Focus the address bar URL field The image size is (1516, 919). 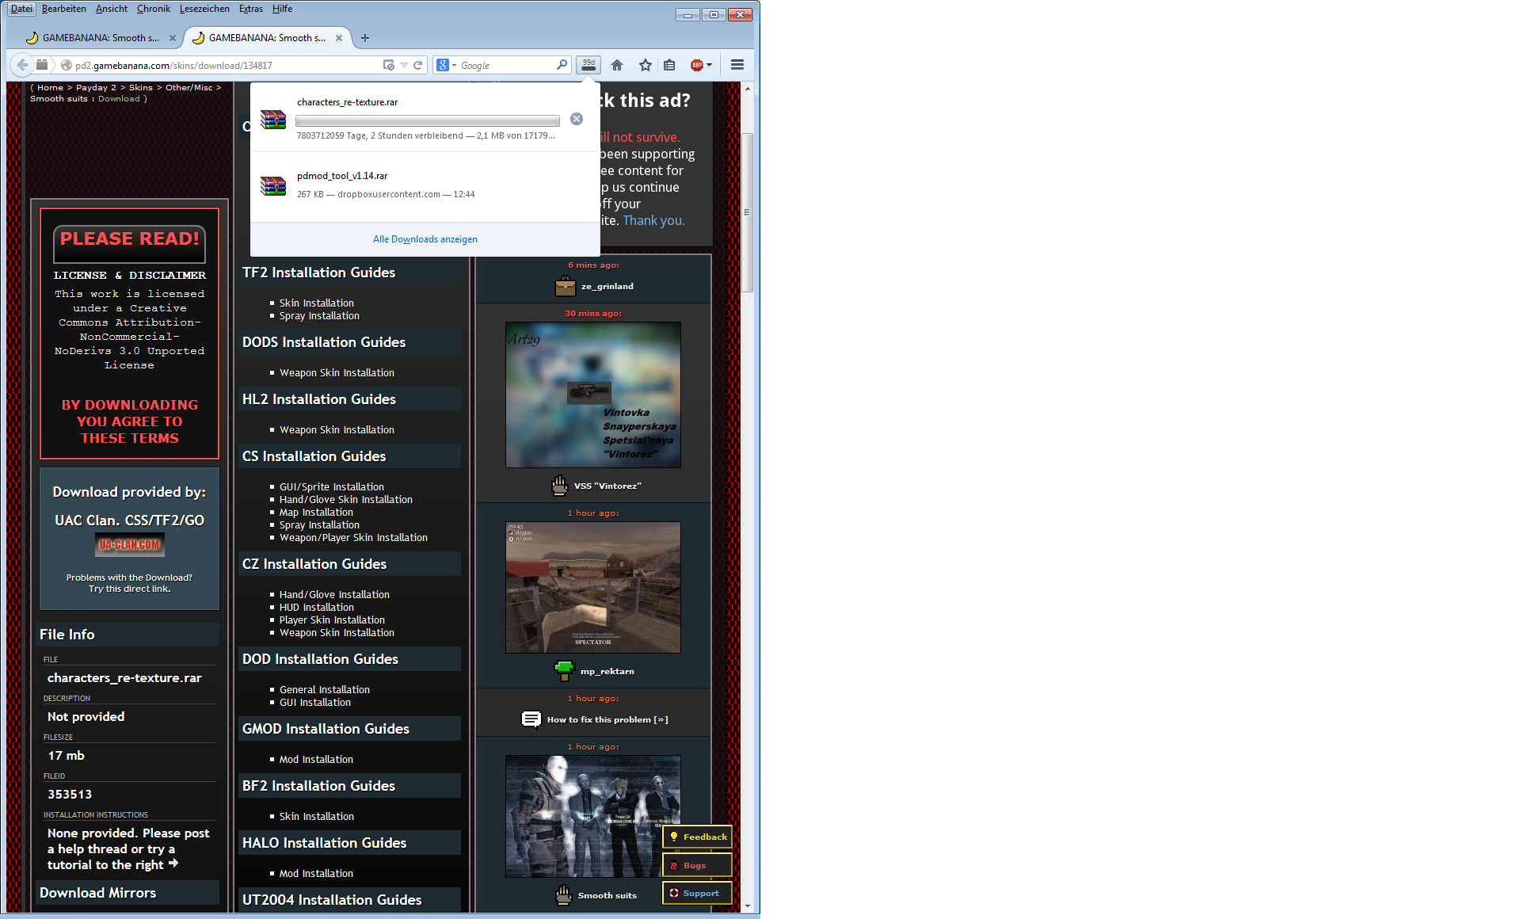pos(227,66)
